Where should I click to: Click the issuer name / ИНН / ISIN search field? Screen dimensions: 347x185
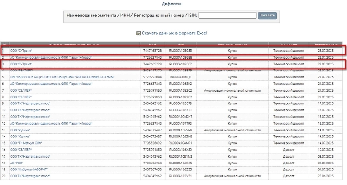pos(227,16)
